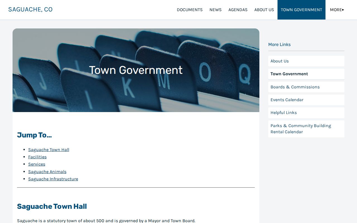Jump to the Services section
357x223 pixels.
[37, 164]
